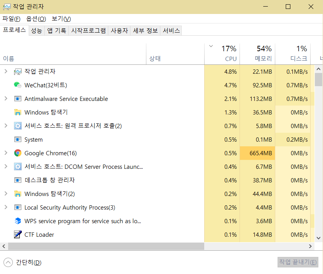
Task: Switch to the 앱 기록 tab
Action: [56, 31]
